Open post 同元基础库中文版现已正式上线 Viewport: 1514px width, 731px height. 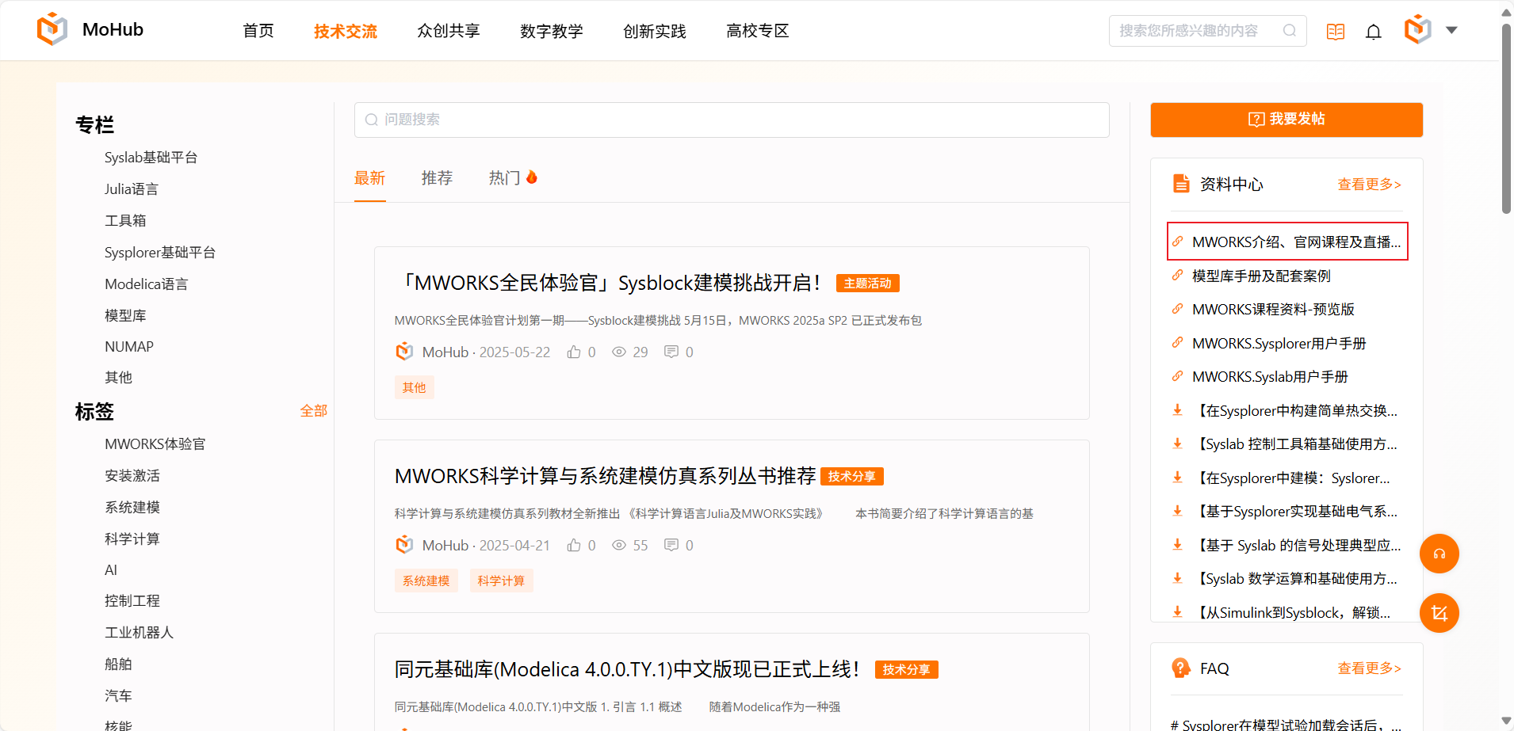click(x=627, y=669)
